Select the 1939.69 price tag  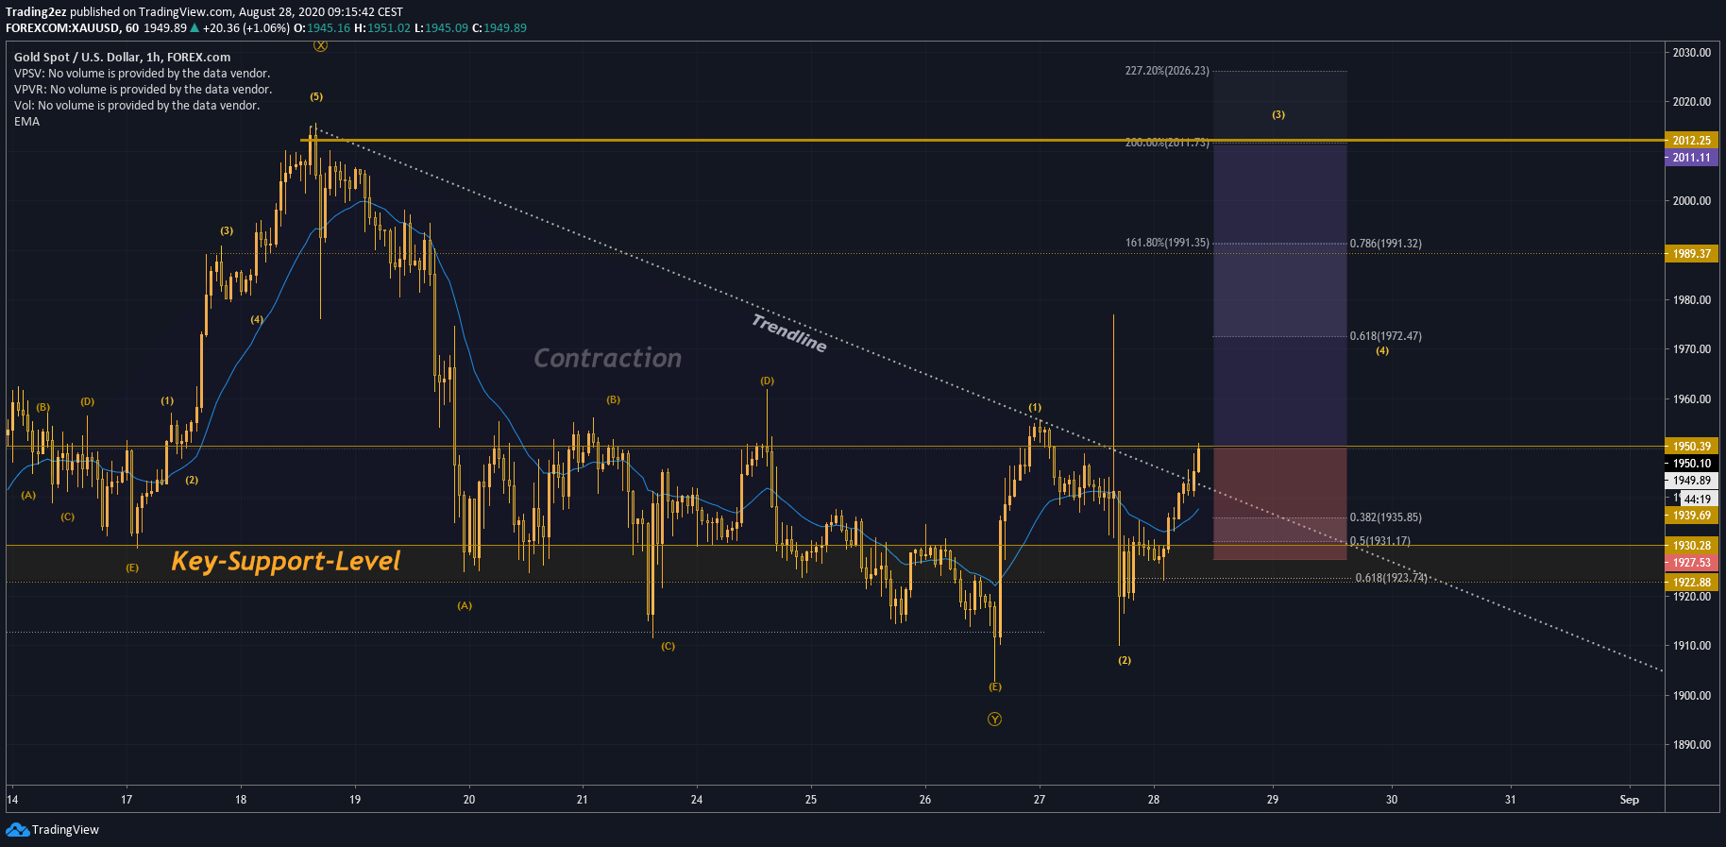point(1691,516)
